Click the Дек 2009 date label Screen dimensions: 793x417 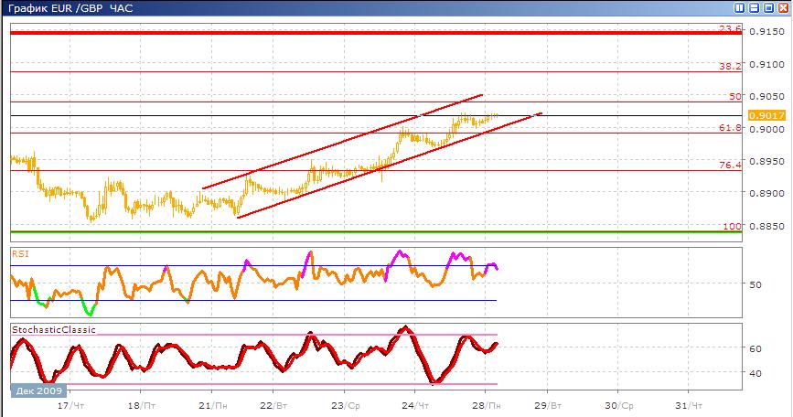click(35, 390)
